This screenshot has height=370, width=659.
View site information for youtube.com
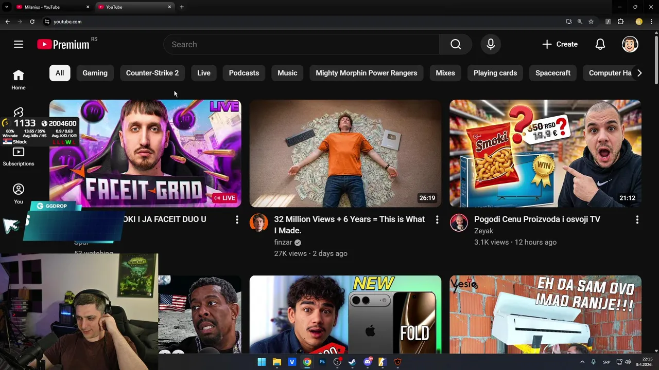47,22
